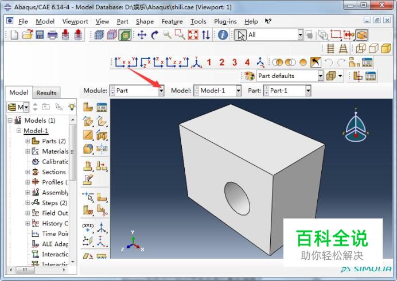The height and width of the screenshot is (281, 397).
Task: Toggle the light bulb filter in model tree
Action: [x=72, y=107]
